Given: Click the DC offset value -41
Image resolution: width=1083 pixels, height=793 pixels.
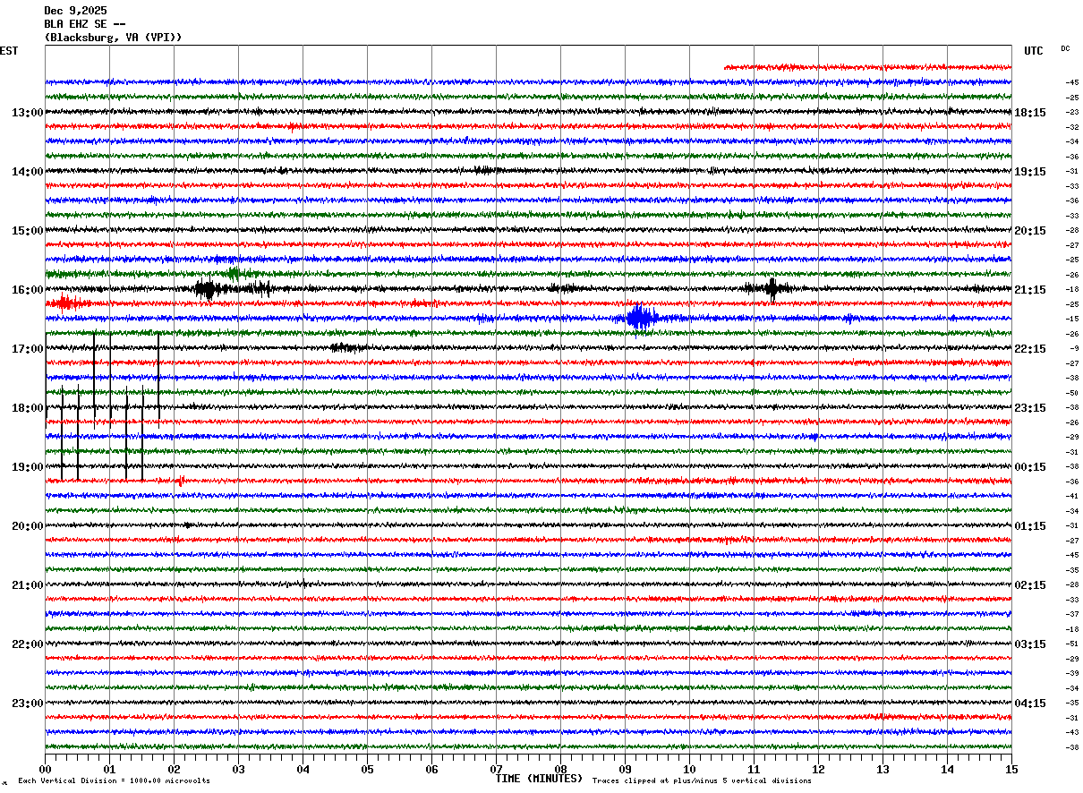Looking at the screenshot, I should [1072, 496].
